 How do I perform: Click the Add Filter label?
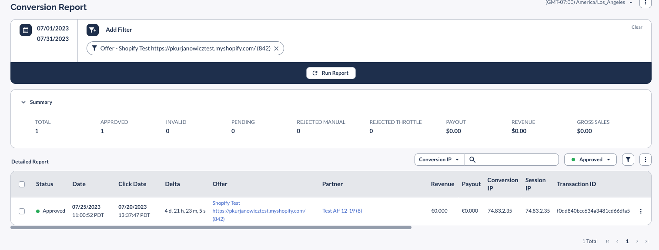click(x=119, y=30)
